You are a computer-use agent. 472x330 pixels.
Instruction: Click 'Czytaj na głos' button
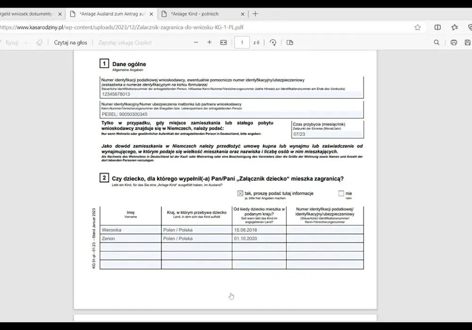[x=70, y=43]
